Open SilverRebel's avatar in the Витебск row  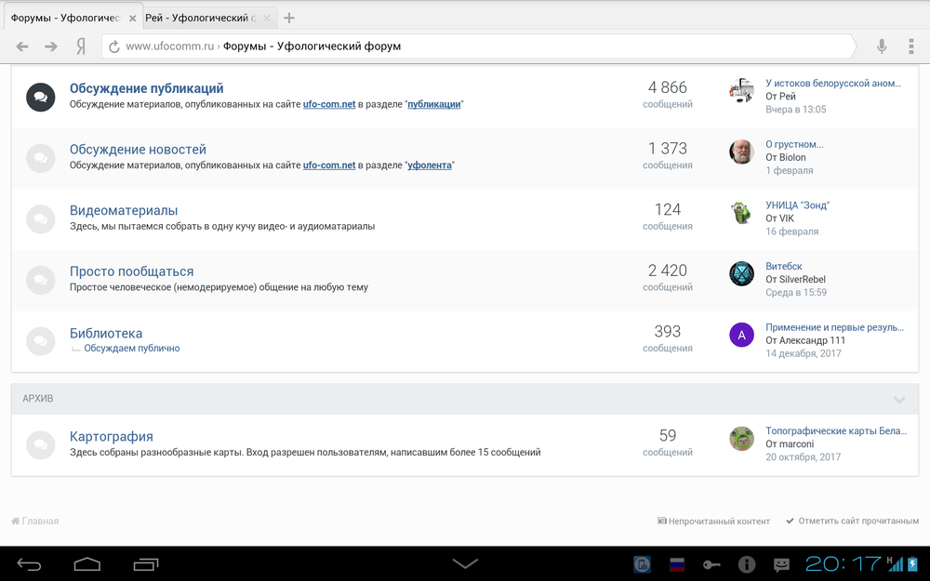(741, 273)
